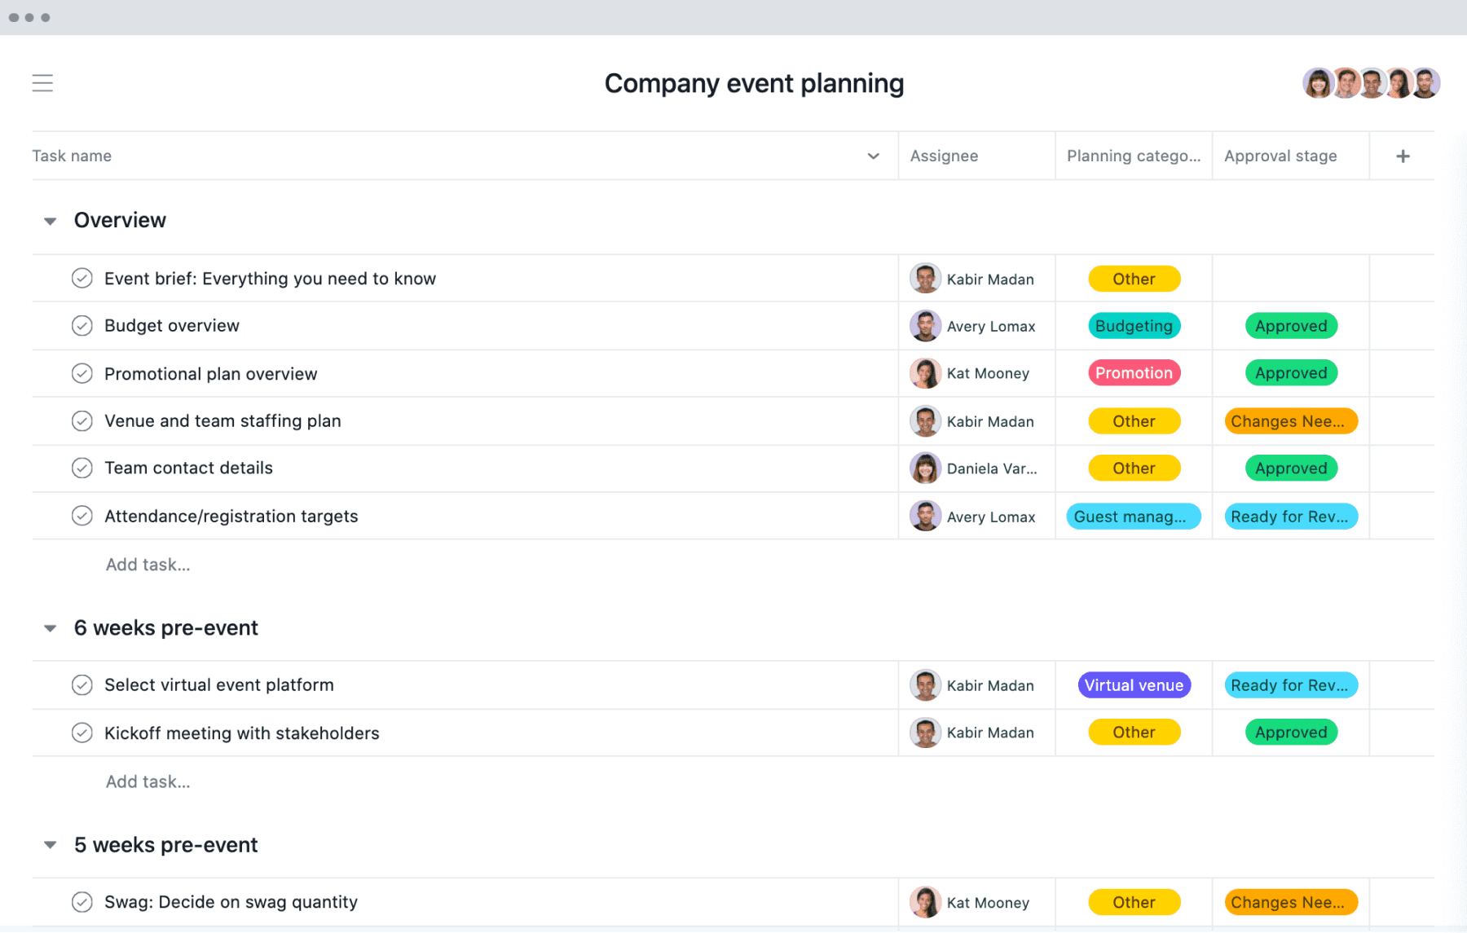1467x933 pixels.
Task: Click Daniela's avatar on Team contact details row
Action: 925,469
